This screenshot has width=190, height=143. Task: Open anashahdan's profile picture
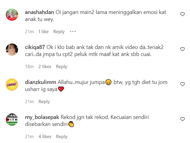point(12,15)
